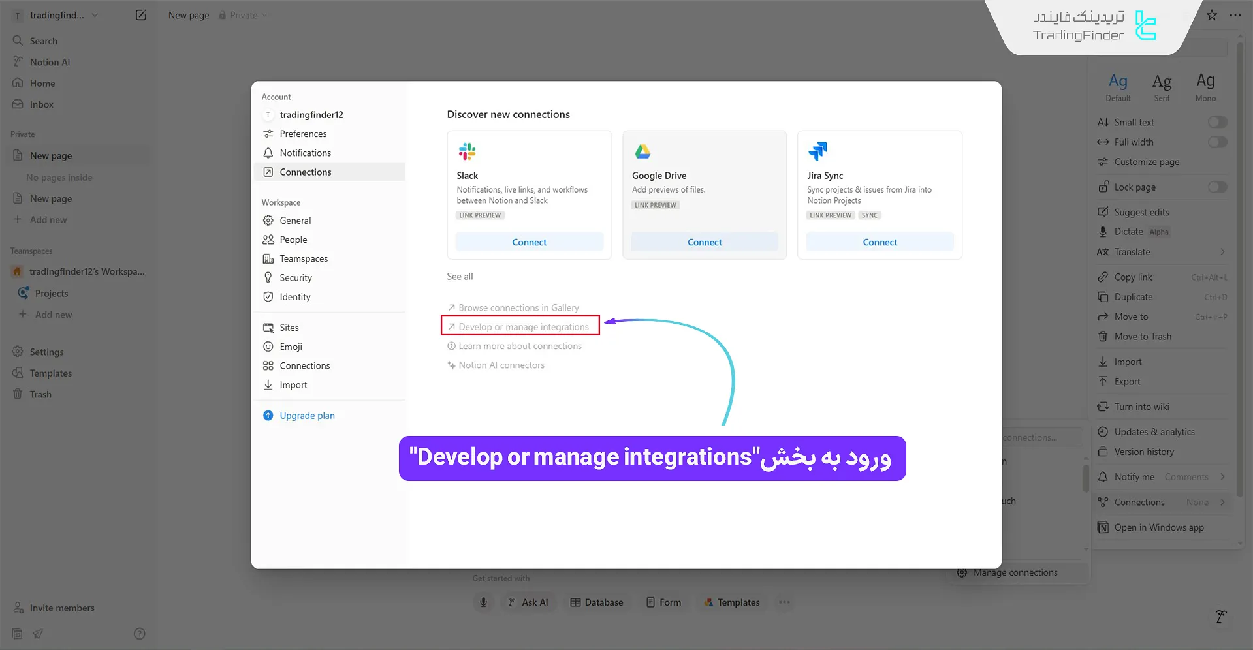
Task: Open the Inbox from the sidebar
Action: 40,104
